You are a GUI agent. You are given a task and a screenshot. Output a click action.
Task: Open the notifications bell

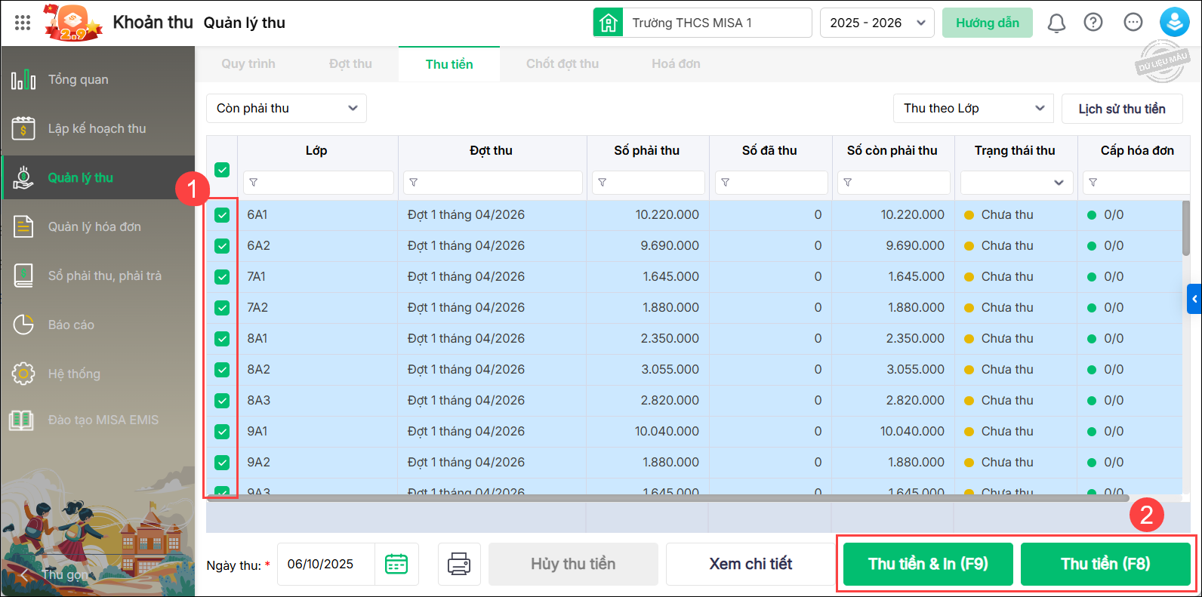click(x=1056, y=23)
